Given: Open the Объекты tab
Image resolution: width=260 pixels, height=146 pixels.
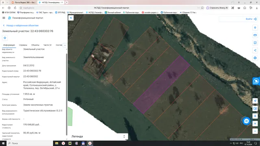Looking at the screenshot, I should click(35, 45).
